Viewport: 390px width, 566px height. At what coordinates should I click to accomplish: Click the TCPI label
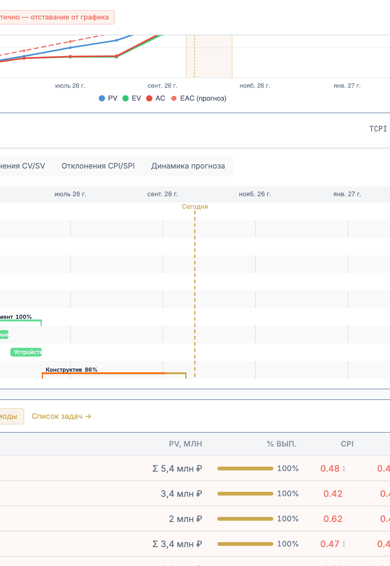tap(378, 129)
